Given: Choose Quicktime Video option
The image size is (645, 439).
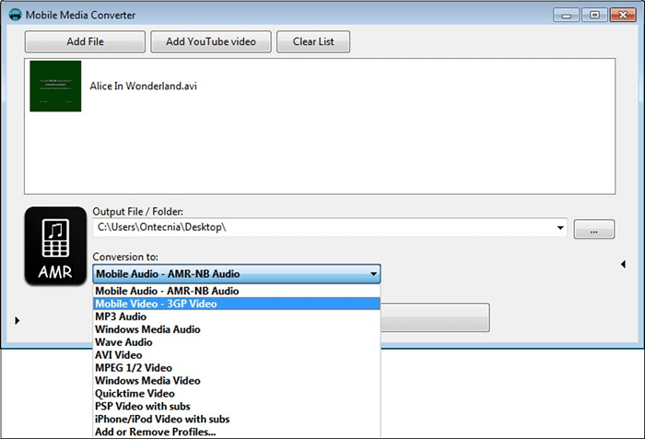Looking at the screenshot, I should [237, 393].
